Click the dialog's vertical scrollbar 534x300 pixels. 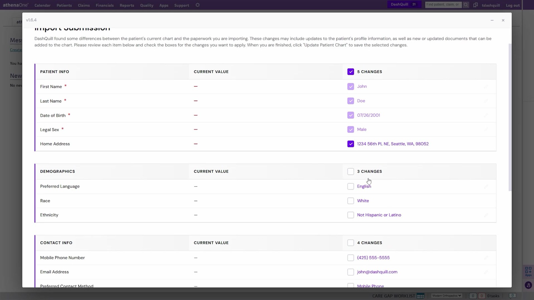pos(510,117)
